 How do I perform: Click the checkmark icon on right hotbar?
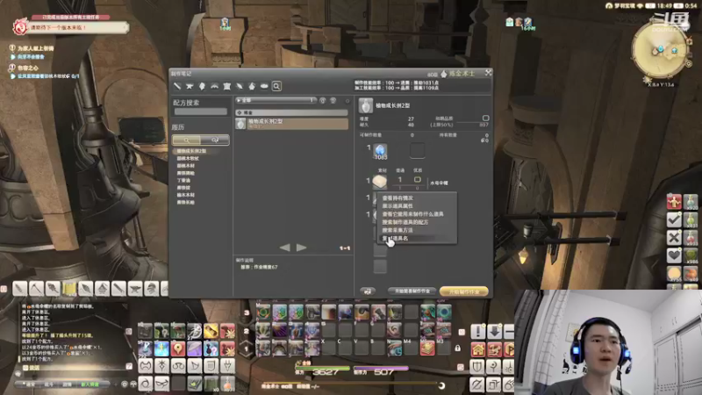(x=674, y=219)
